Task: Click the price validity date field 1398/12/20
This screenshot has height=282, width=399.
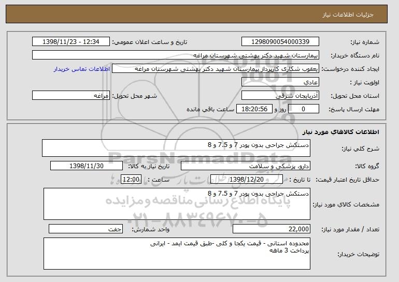Action: point(247,180)
